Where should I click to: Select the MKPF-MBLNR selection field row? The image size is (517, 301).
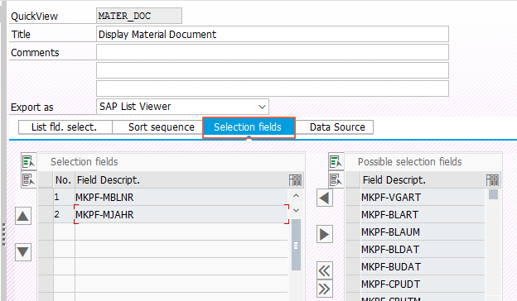pos(181,198)
